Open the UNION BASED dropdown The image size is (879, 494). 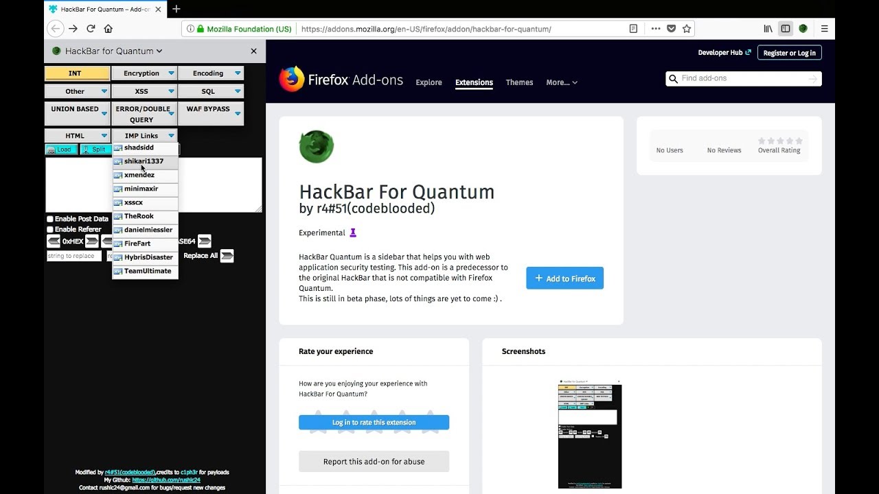(x=78, y=114)
